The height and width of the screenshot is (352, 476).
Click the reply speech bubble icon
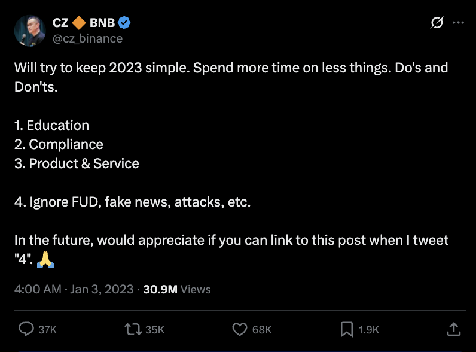coord(26,329)
